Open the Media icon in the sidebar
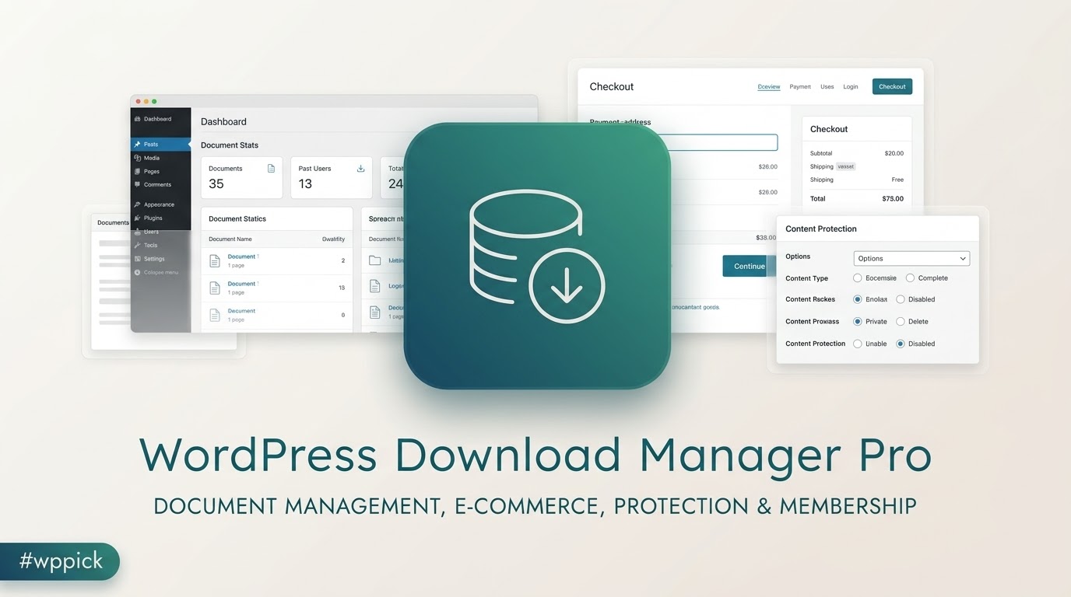Image resolution: width=1071 pixels, height=597 pixels. pyautogui.click(x=138, y=158)
